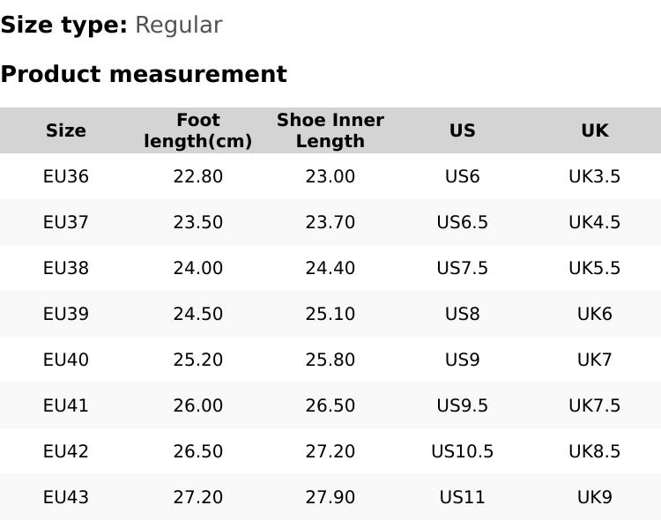The width and height of the screenshot is (661, 520).
Task: Click the EU40 row label
Action: tap(66, 360)
